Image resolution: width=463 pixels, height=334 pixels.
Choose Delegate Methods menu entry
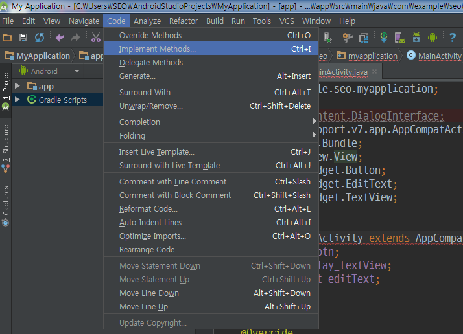(211, 62)
